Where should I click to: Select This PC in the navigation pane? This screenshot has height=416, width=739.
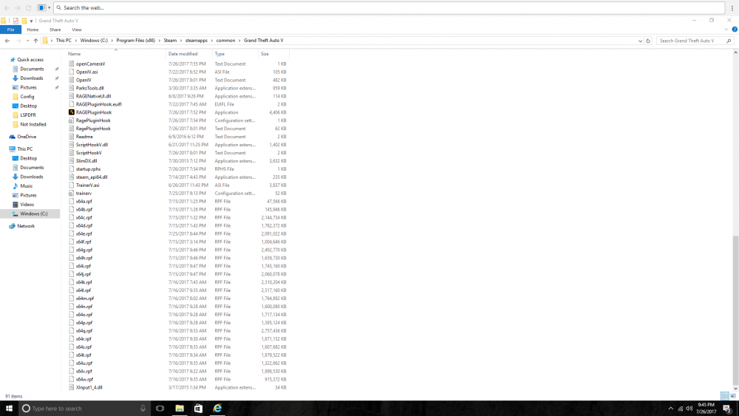click(x=25, y=149)
